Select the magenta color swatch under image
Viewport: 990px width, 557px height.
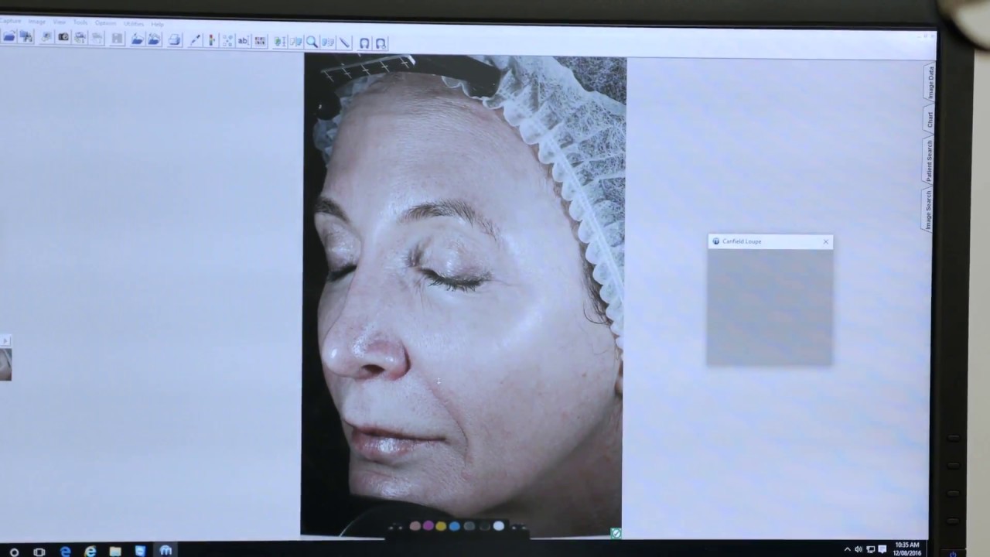coord(428,526)
